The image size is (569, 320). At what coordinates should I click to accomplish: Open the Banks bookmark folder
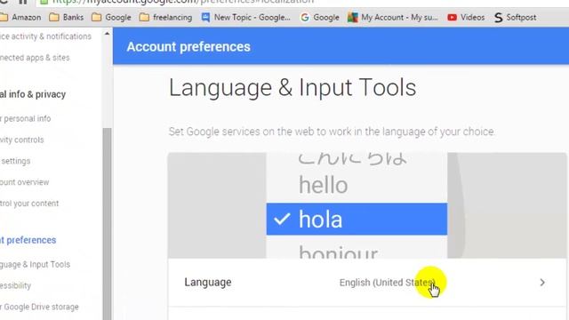pos(66,18)
